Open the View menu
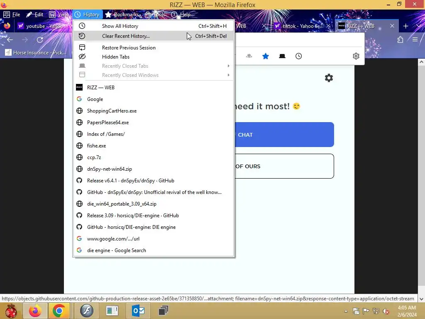 [59, 15]
